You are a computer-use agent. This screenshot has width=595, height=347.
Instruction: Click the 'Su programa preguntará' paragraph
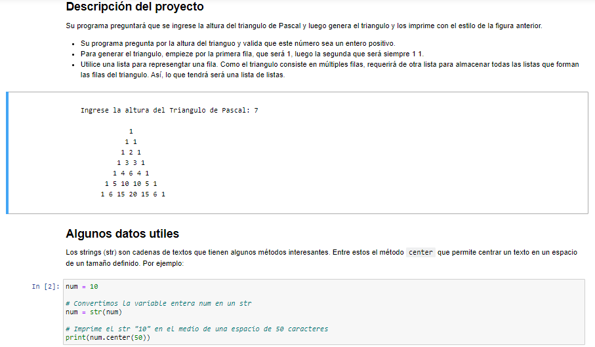point(304,26)
